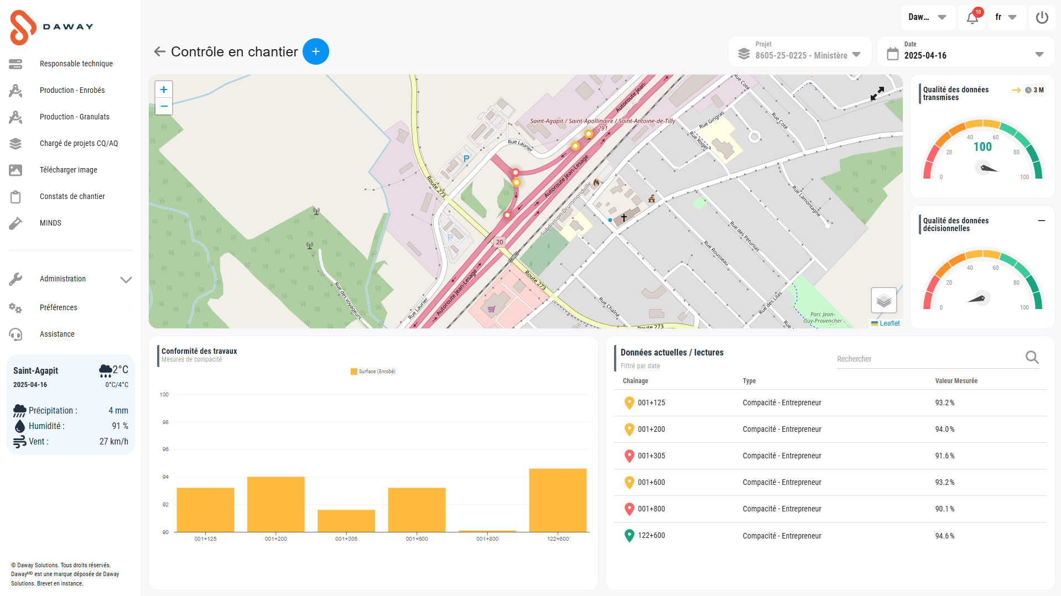Open the fr language selector
Viewport: 1061px width, 596px height.
[1006, 18]
